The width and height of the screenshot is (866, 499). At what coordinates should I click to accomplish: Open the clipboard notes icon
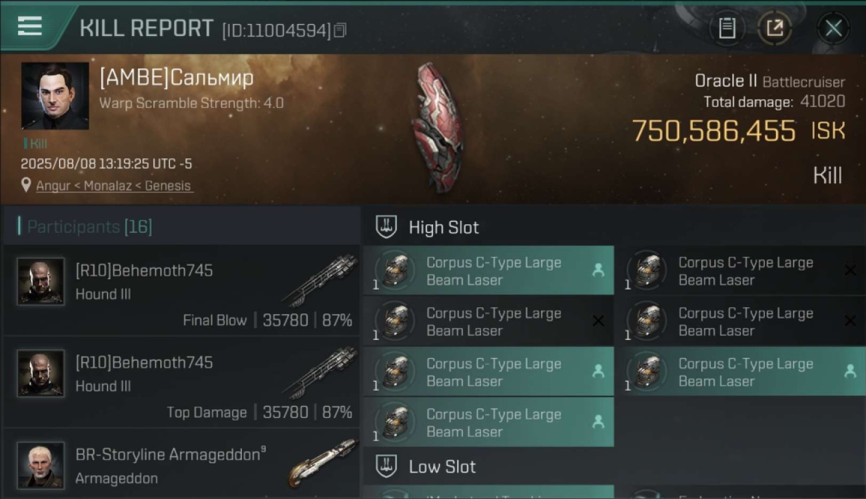[727, 28]
